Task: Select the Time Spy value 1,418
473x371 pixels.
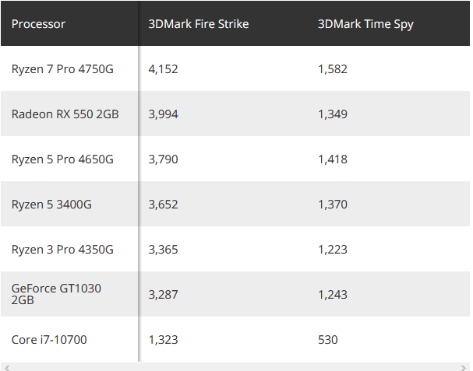Action: pyautogui.click(x=332, y=159)
